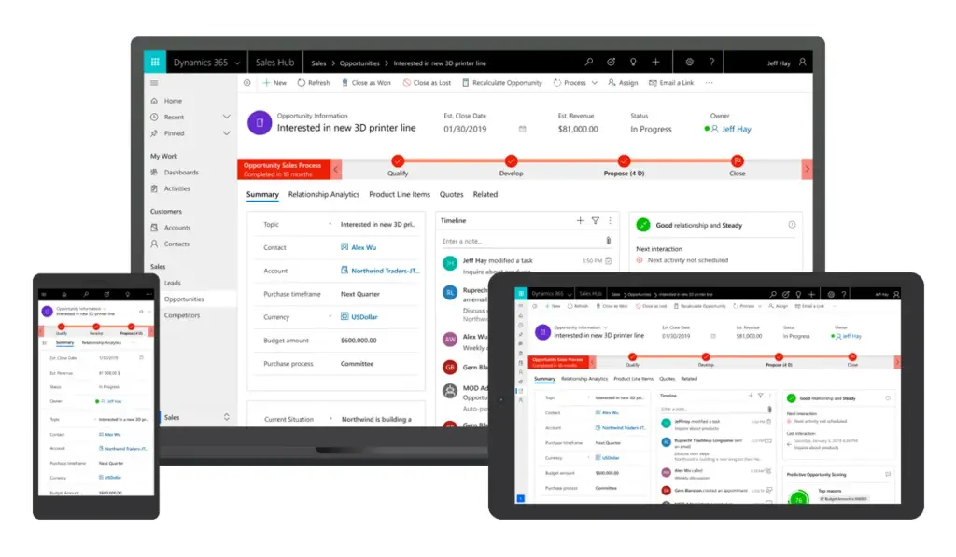Click the Timeline filter funnel icon on laptop
This screenshot has height=557, width=956.
[595, 221]
